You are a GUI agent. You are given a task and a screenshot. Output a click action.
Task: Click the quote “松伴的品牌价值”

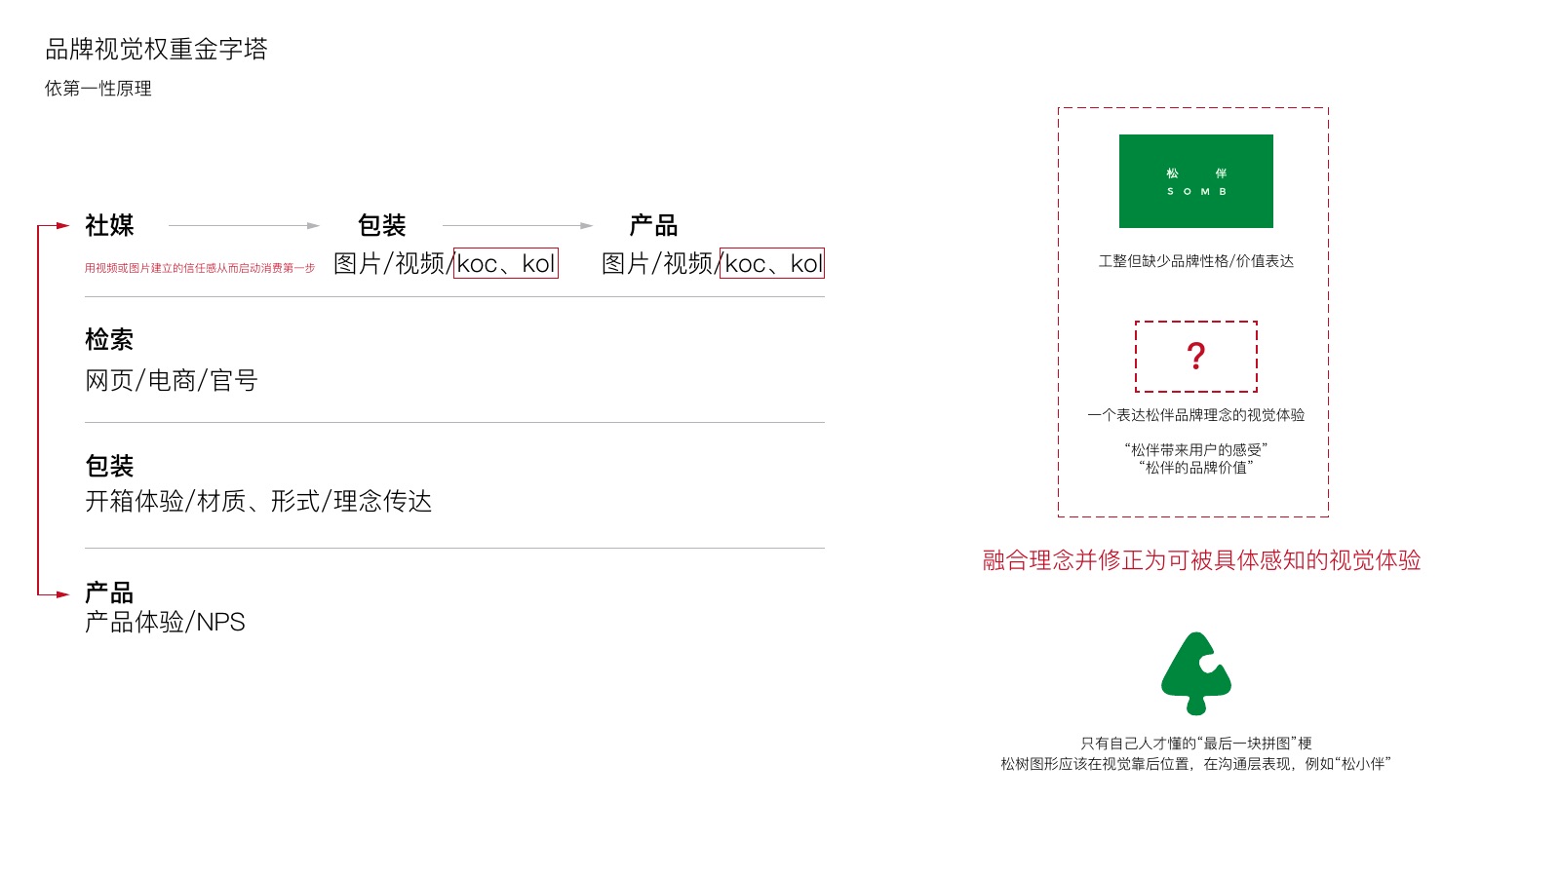[x=1196, y=468]
